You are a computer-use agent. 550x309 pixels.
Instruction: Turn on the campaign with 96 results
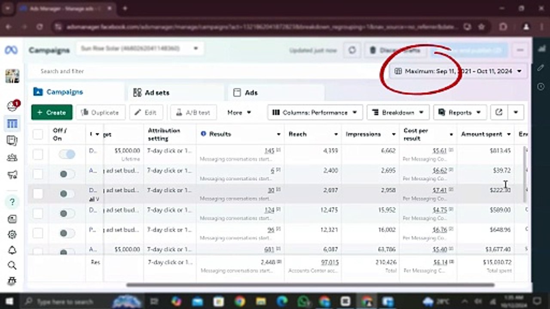(x=67, y=233)
